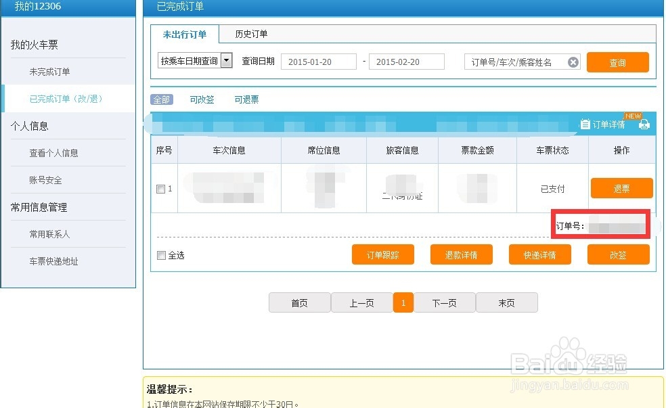
Task: Click 个人信息 sidebar heading
Action: point(30,126)
